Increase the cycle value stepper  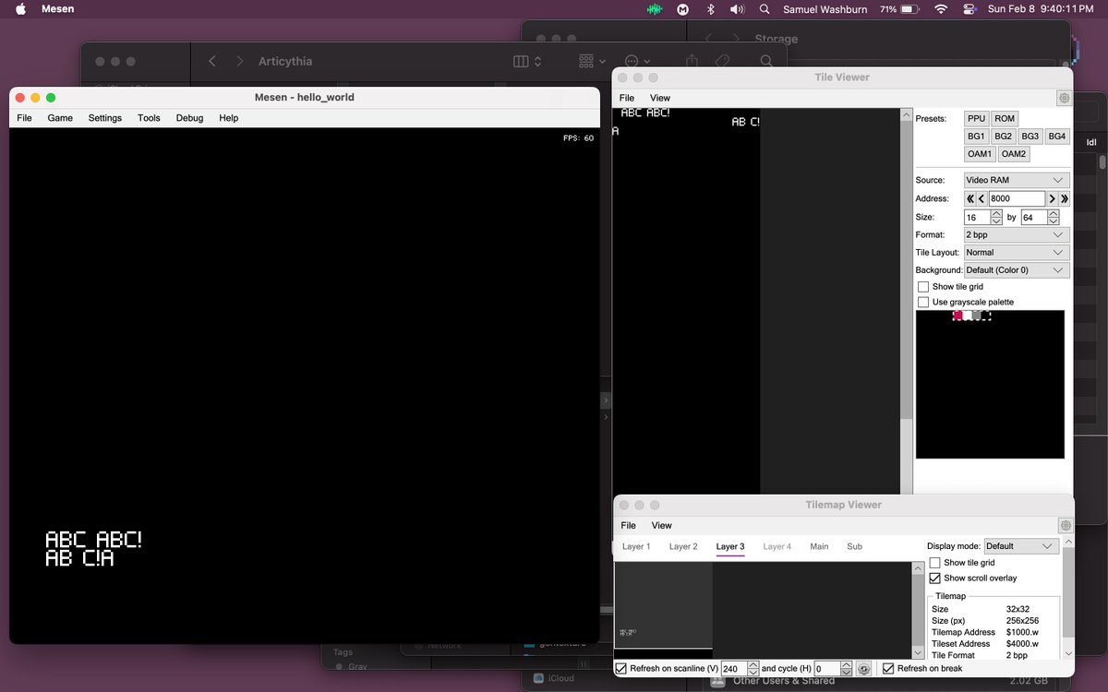point(846,665)
